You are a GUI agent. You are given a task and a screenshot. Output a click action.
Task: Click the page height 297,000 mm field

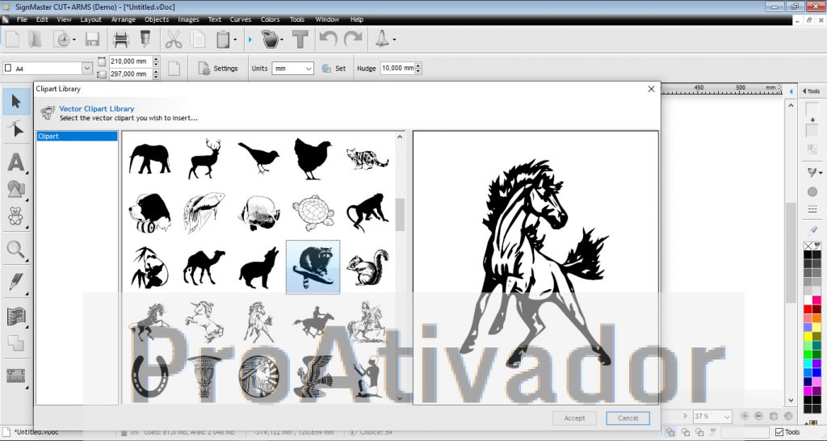tap(130, 74)
